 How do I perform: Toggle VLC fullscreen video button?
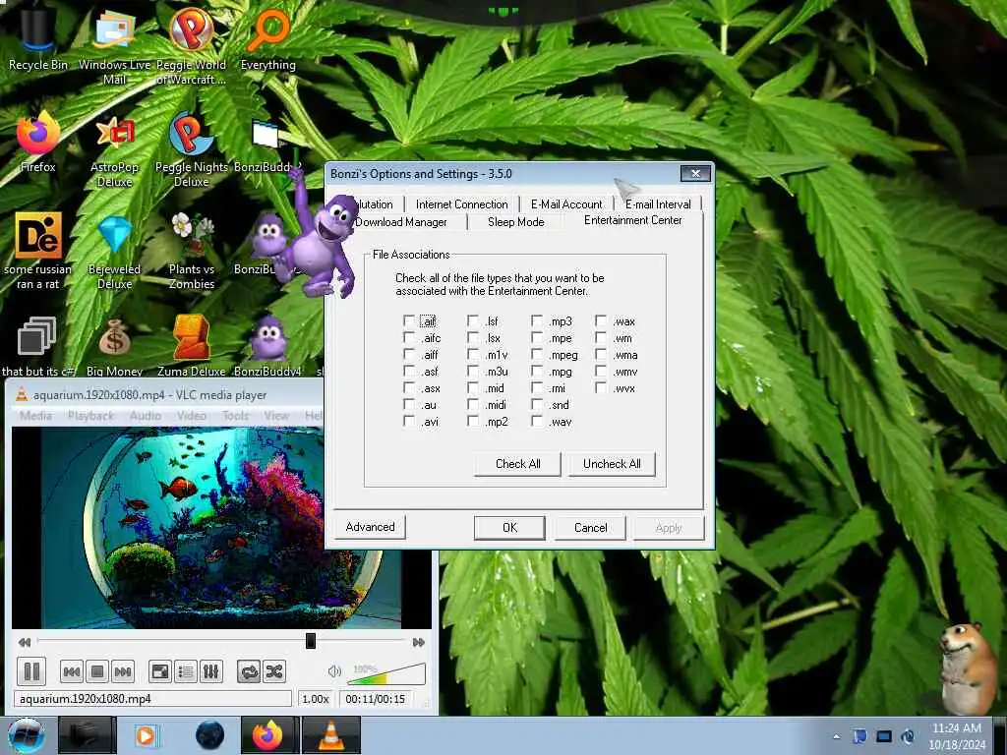point(160,672)
